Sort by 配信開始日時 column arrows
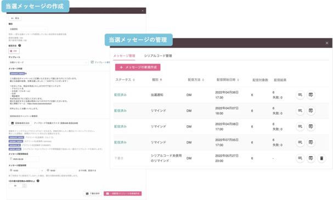The width and height of the screenshot is (333, 200). [x=238, y=80]
